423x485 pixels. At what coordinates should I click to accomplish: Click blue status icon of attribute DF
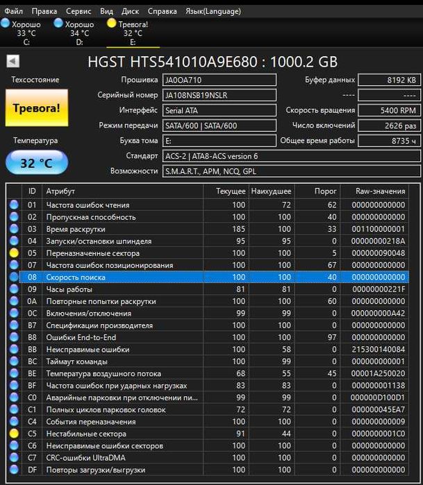(x=14, y=470)
